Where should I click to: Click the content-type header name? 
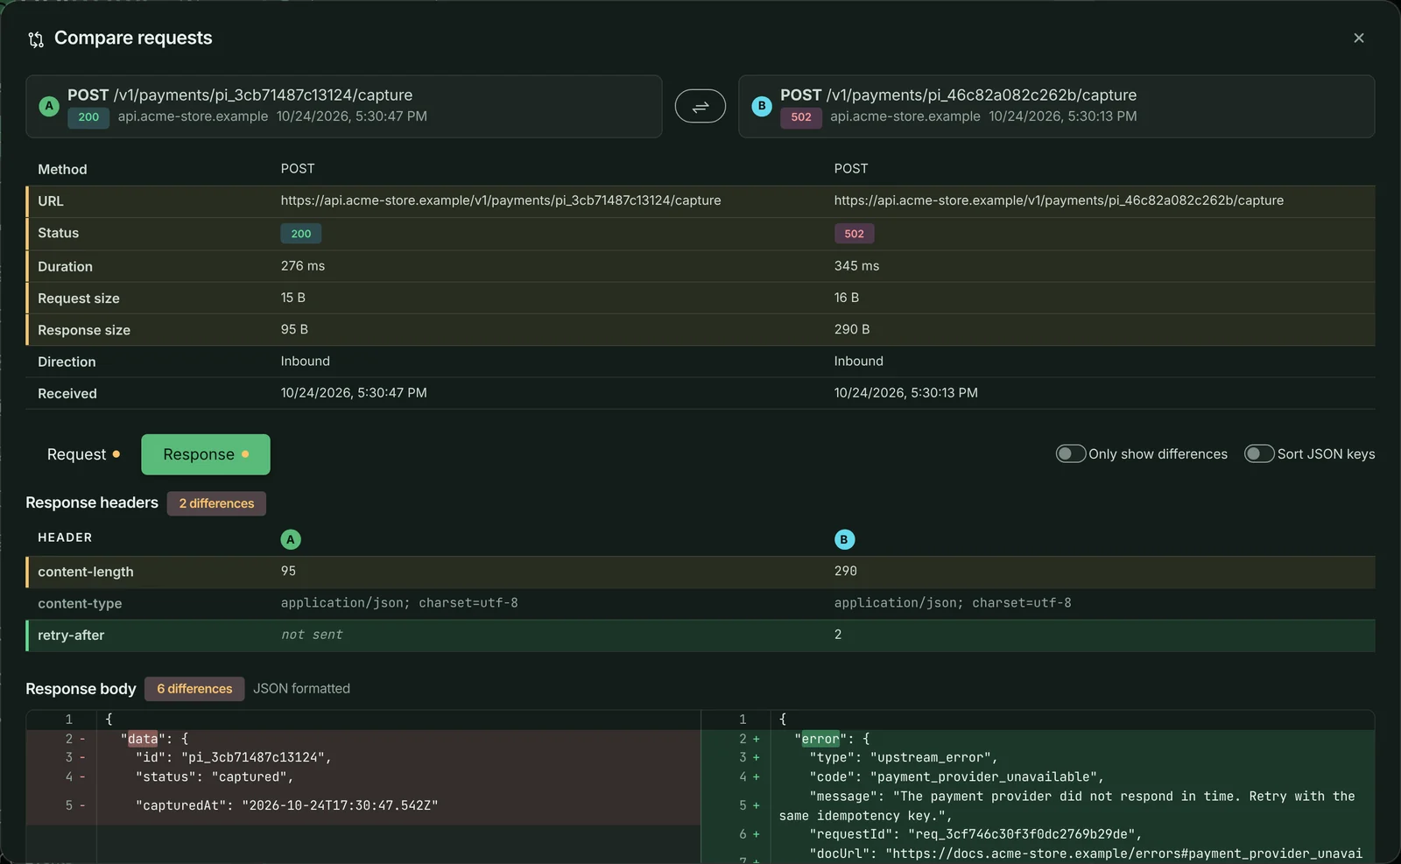pos(80,604)
